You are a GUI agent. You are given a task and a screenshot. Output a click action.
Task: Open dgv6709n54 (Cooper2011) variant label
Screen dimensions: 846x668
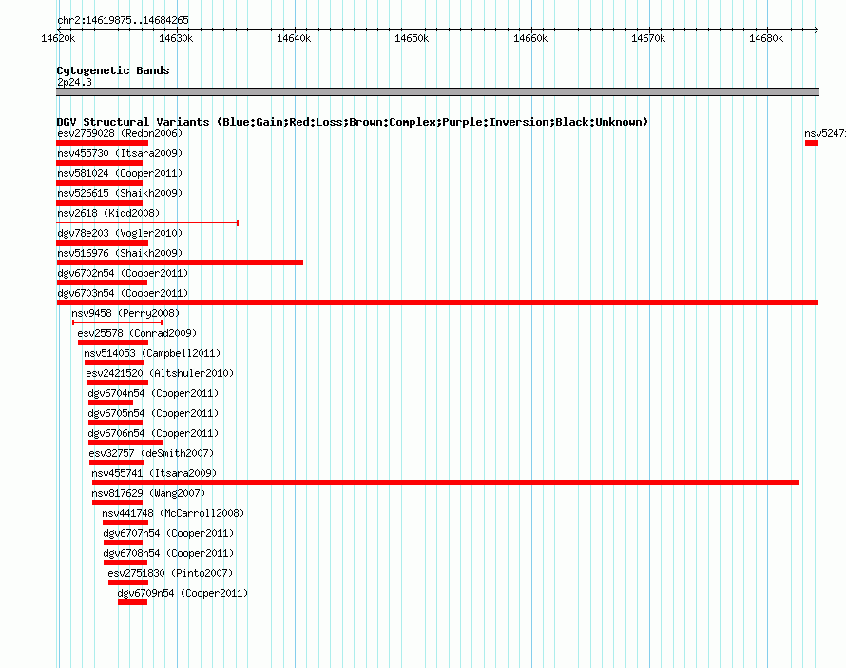pyautogui.click(x=183, y=593)
